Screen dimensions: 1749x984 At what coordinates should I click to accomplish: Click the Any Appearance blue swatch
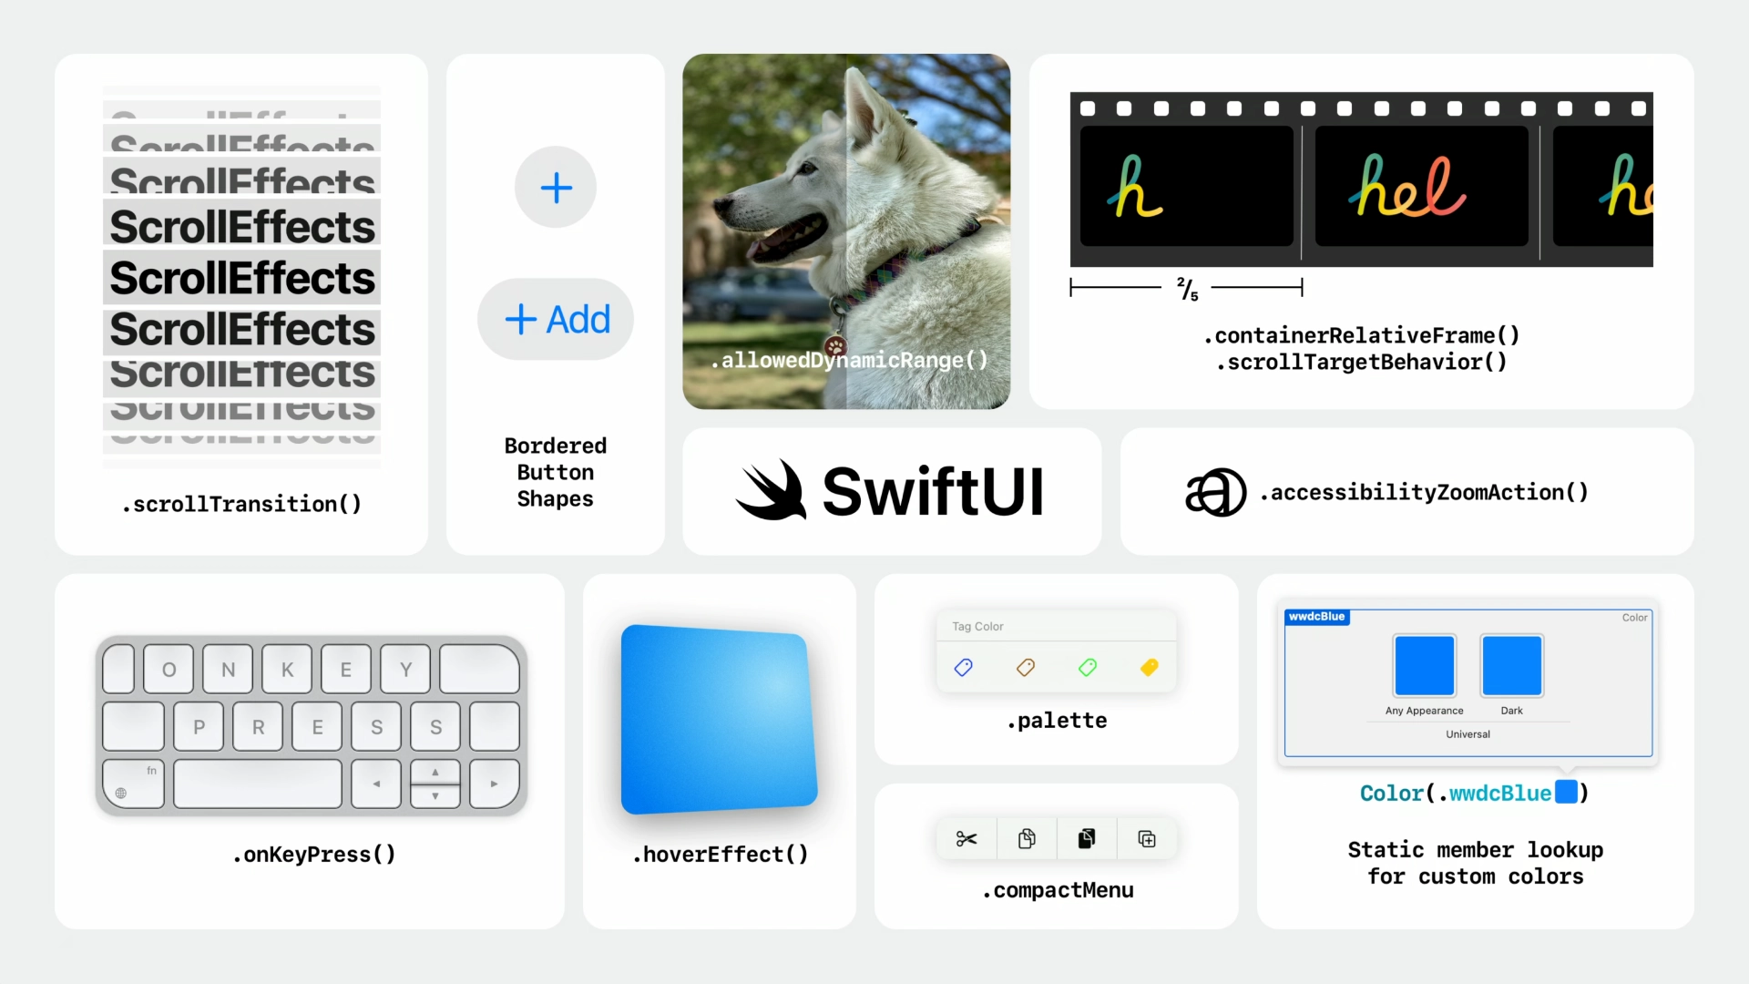pyautogui.click(x=1425, y=665)
